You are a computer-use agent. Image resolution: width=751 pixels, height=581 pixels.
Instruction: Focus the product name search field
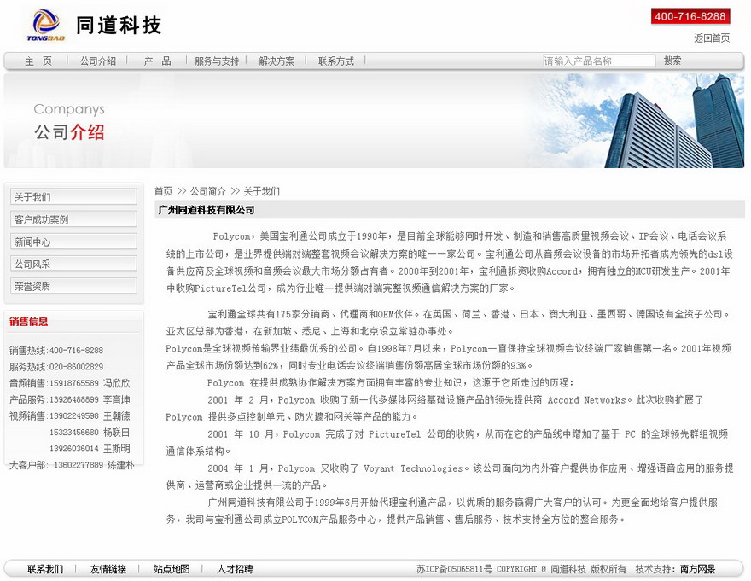(x=599, y=61)
